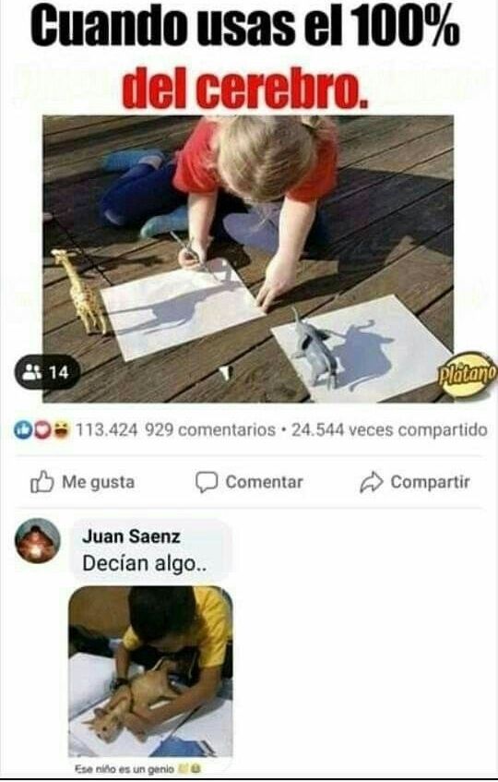Open the 929 comentarios link
Viewport: 498px width, 782px height.
tap(210, 430)
